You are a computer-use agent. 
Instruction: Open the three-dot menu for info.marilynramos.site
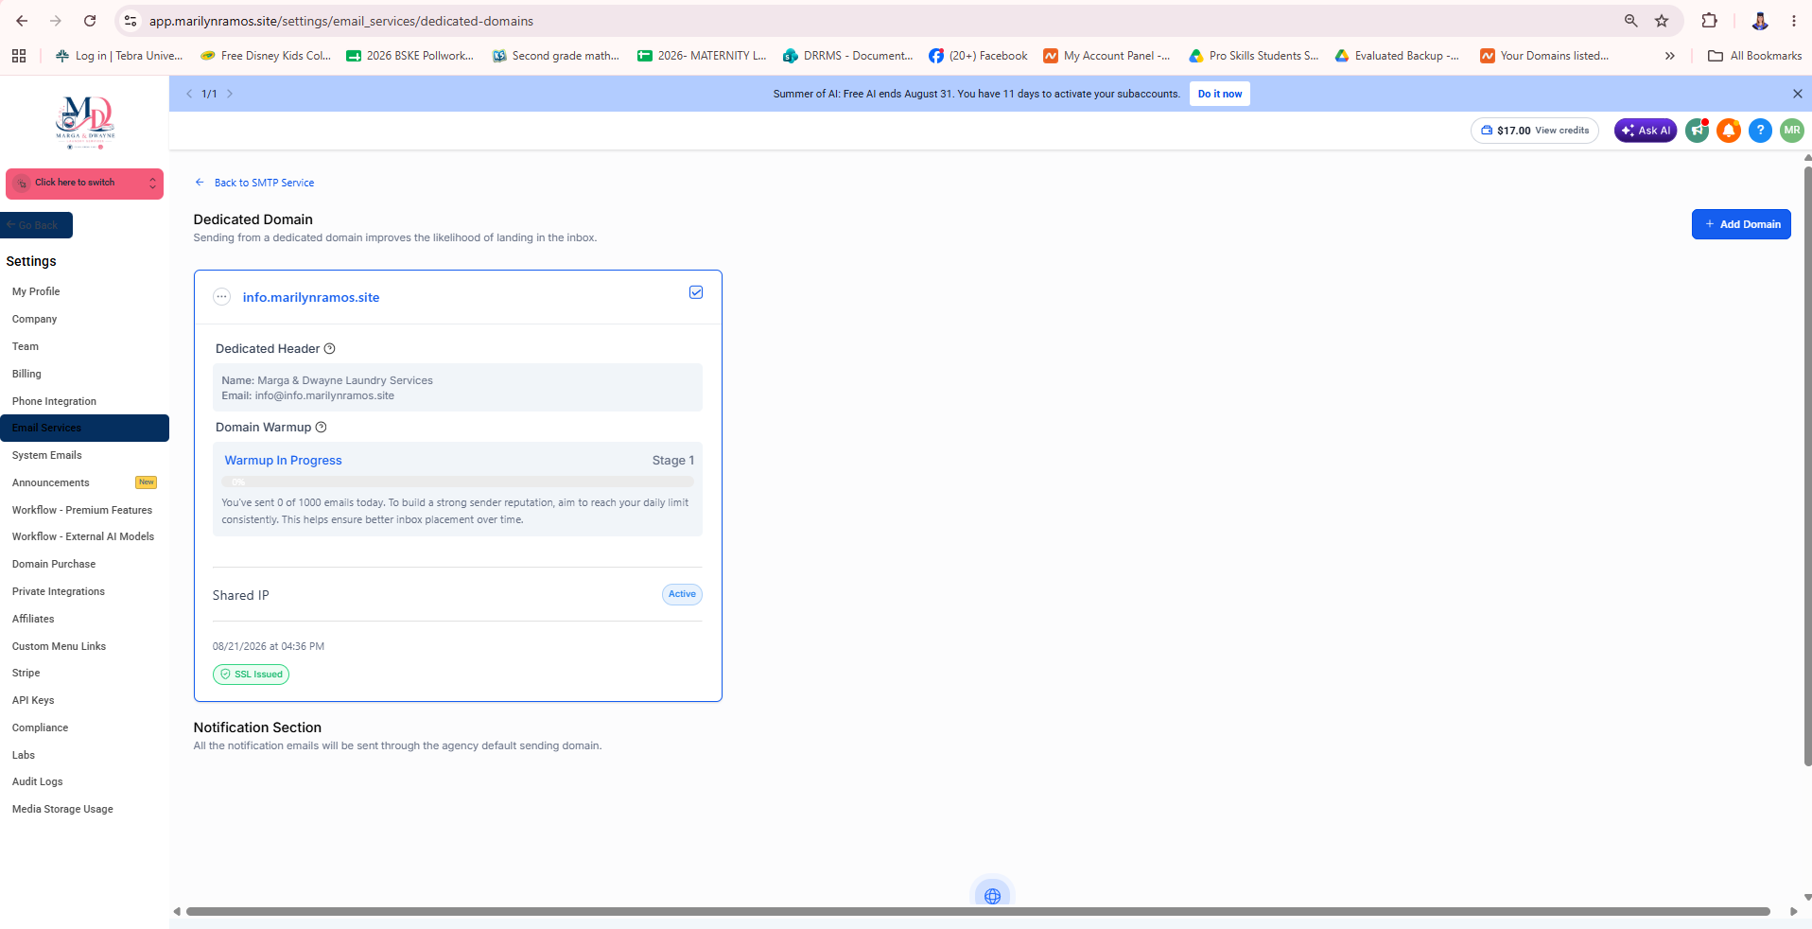221,297
